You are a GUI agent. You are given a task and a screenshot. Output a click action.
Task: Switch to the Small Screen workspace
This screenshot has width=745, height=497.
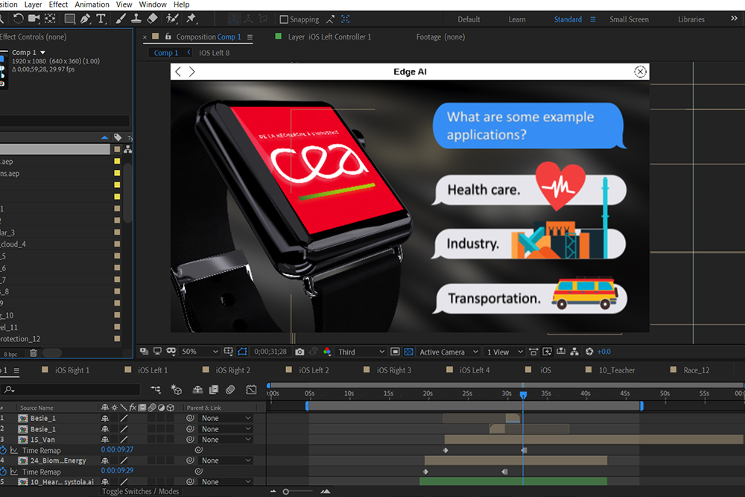(x=629, y=19)
